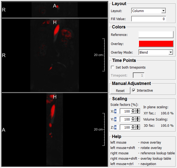Click the X scale double-arrow down stepper
177x168 pixels.
tap(138, 113)
